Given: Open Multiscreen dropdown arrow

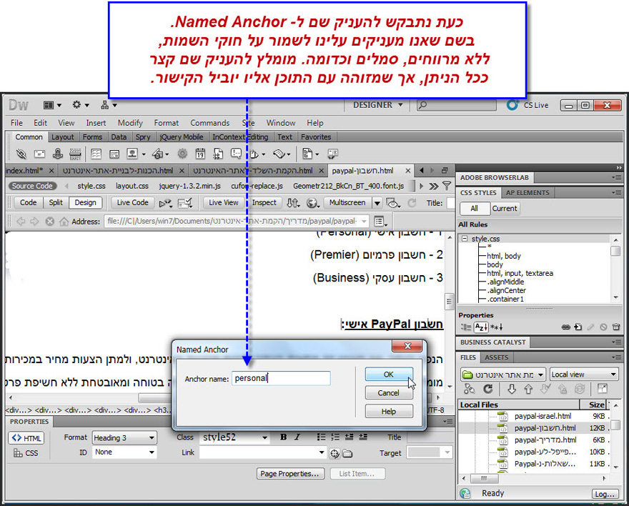Looking at the screenshot, I should click(x=377, y=203).
